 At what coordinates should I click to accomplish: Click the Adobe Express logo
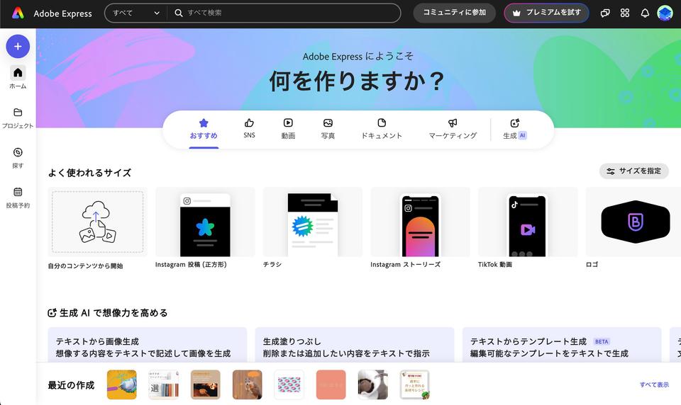click(18, 13)
